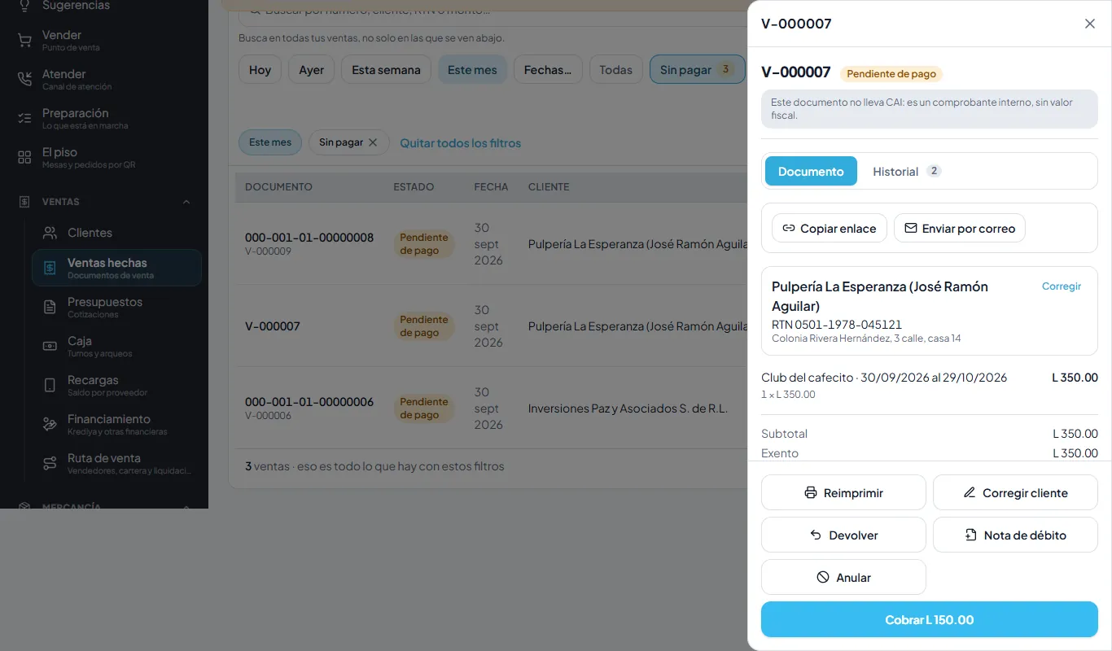The width and height of the screenshot is (1112, 651).
Task: Click the Clientes people icon
Action: pyautogui.click(x=50, y=233)
